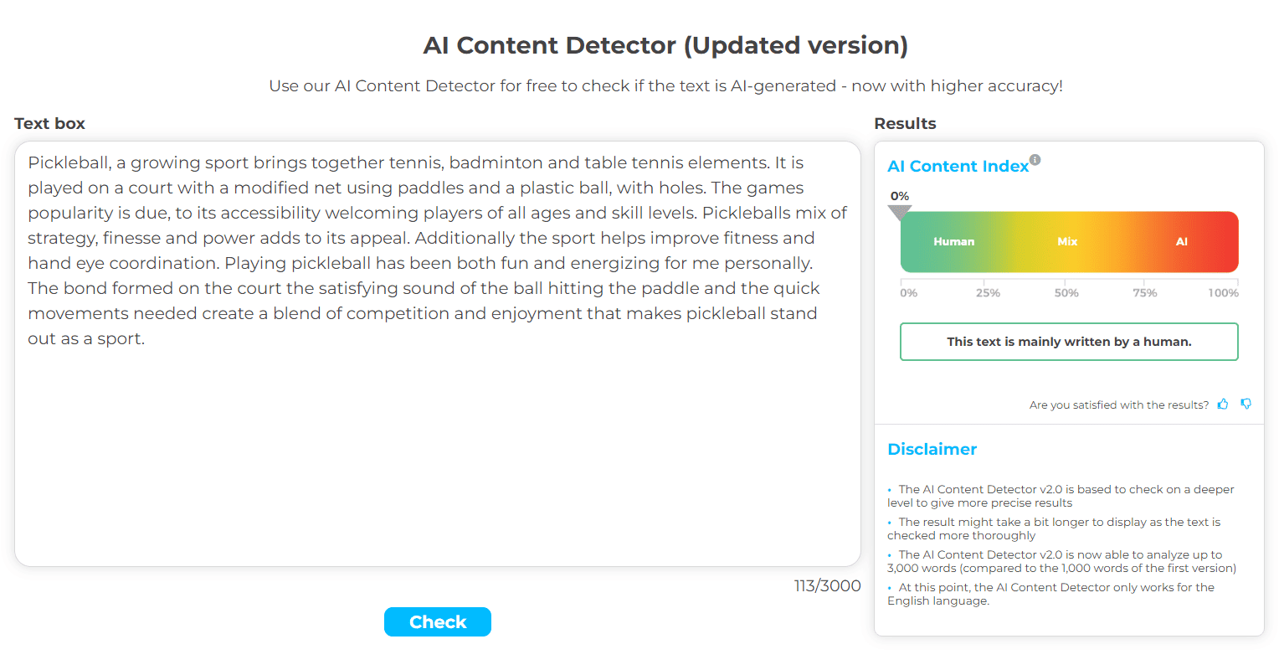Screen dimensions: 1284x670
Task: Click the gray triangle marker at 0%
Action: click(x=900, y=213)
